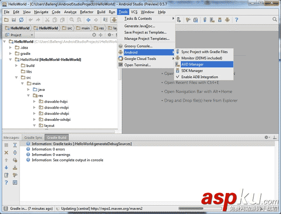
Task: Click the Copy icon in toolbar
Action: [x=55, y=20]
